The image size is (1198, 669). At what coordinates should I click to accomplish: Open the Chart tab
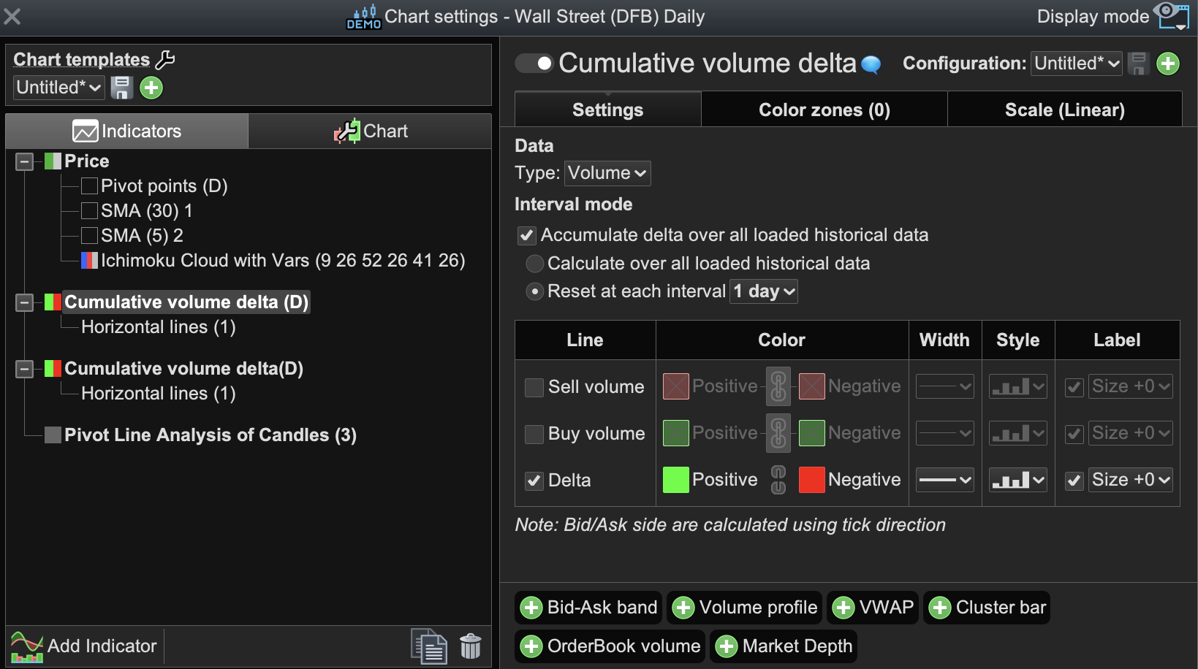pos(371,131)
